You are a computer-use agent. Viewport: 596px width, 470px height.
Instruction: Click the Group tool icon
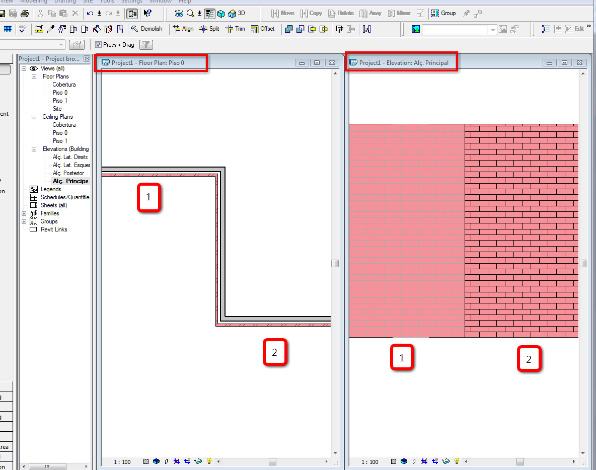tap(443, 13)
